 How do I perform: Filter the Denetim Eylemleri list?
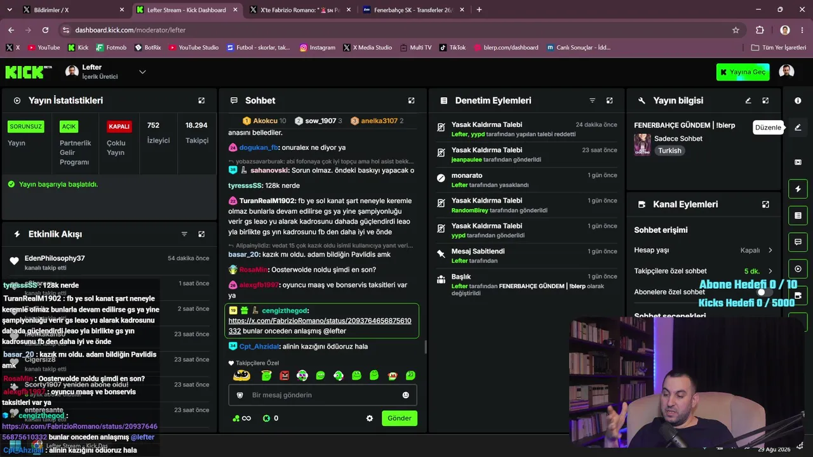click(x=592, y=100)
